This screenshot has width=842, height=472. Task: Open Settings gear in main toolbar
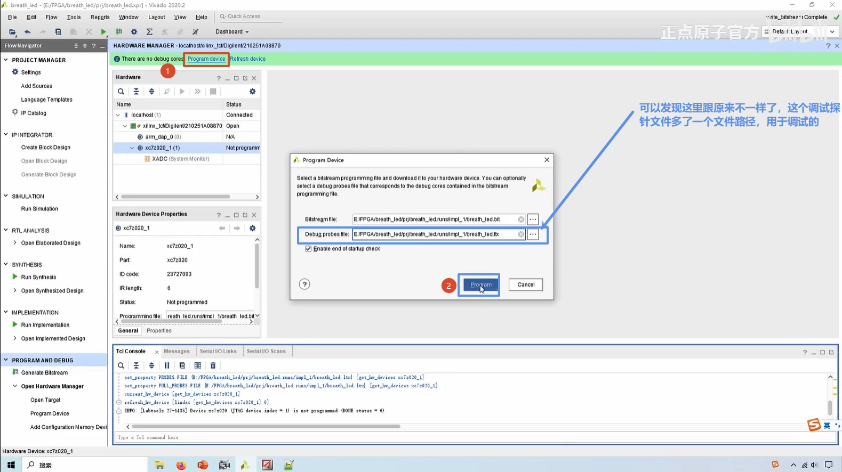134,32
